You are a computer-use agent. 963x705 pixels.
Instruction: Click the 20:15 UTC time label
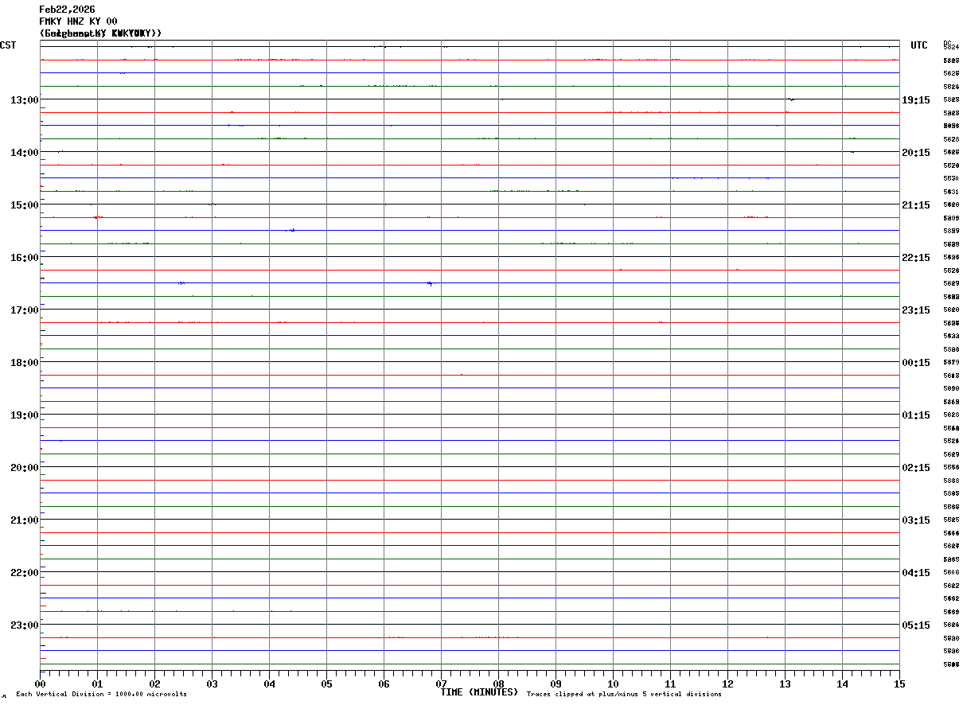coord(916,153)
